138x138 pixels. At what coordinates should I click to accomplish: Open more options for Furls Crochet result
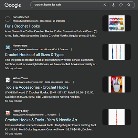point(68,21)
